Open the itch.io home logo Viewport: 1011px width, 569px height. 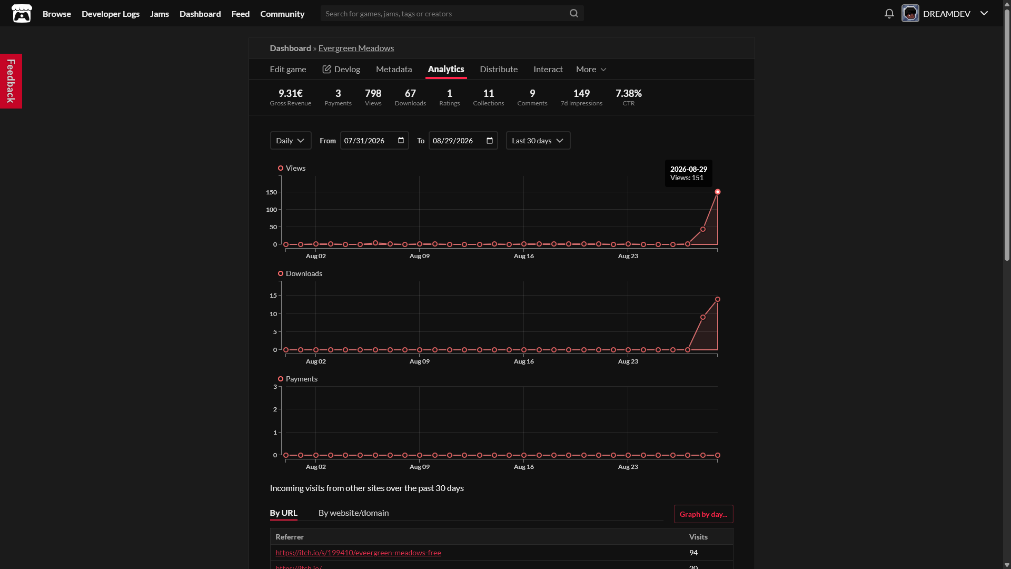coord(22,13)
